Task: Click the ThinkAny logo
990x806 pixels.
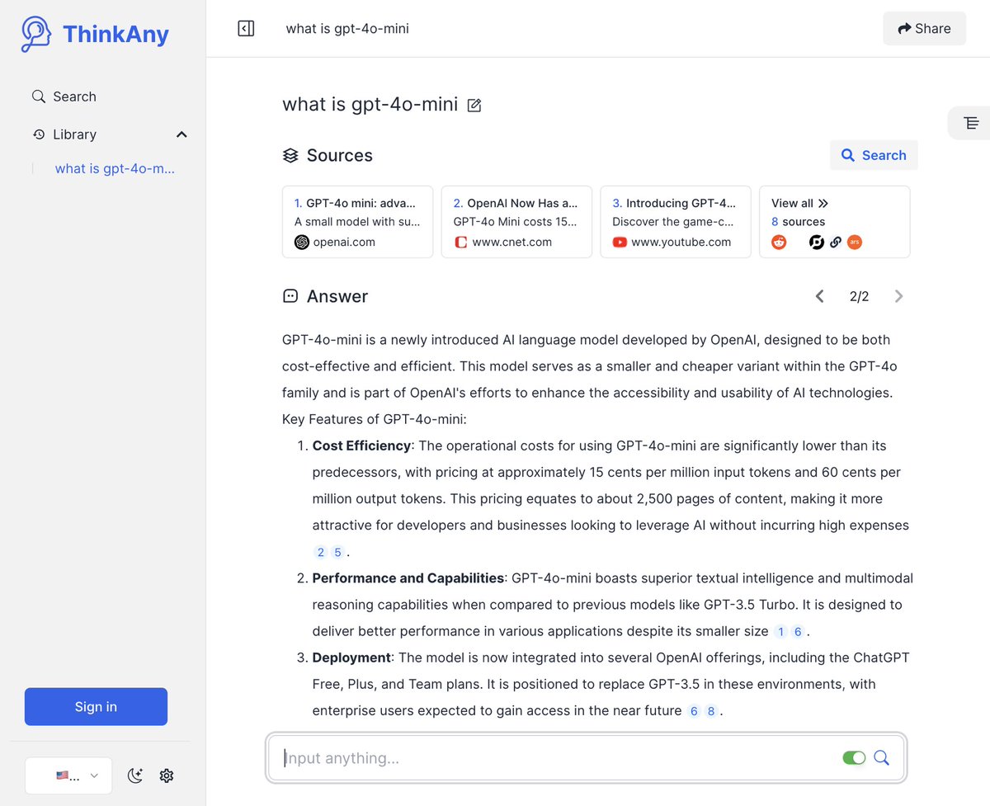Action: [x=95, y=34]
